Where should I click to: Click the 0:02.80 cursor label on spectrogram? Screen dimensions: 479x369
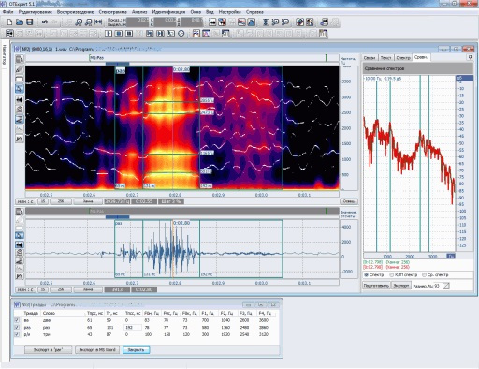181,69
